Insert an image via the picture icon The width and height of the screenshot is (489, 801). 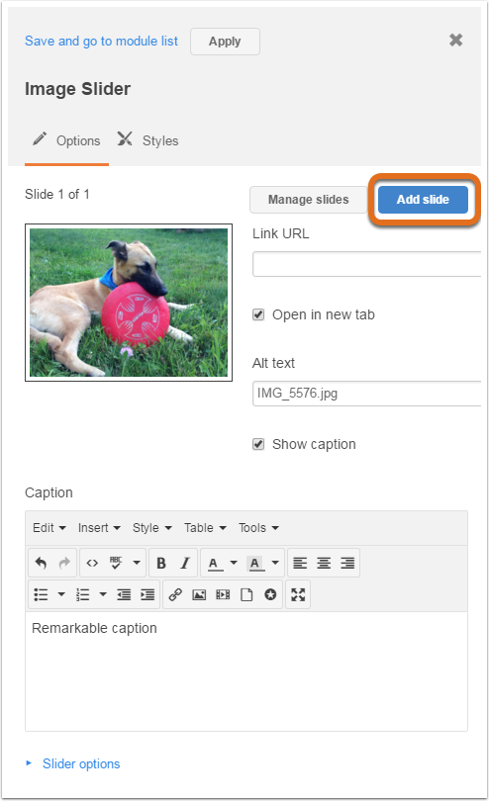(199, 594)
